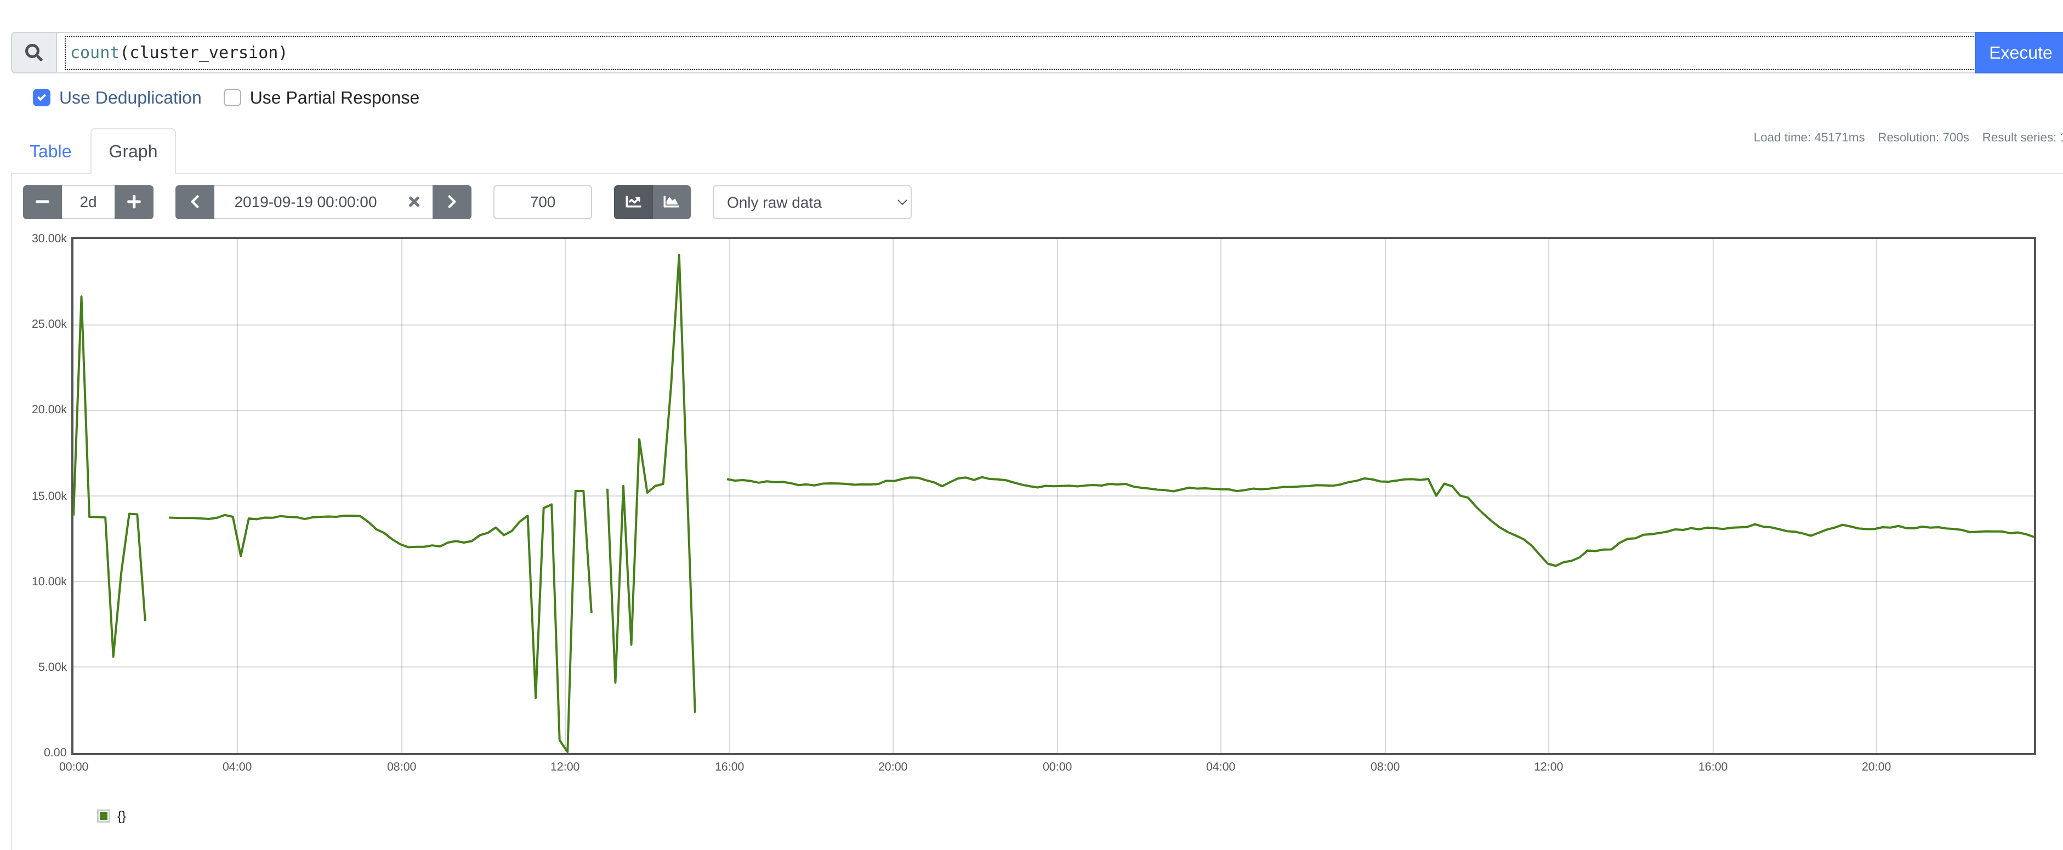Clear the end time with the X icon
Image resolution: width=2063 pixels, height=850 pixels.
click(x=414, y=202)
